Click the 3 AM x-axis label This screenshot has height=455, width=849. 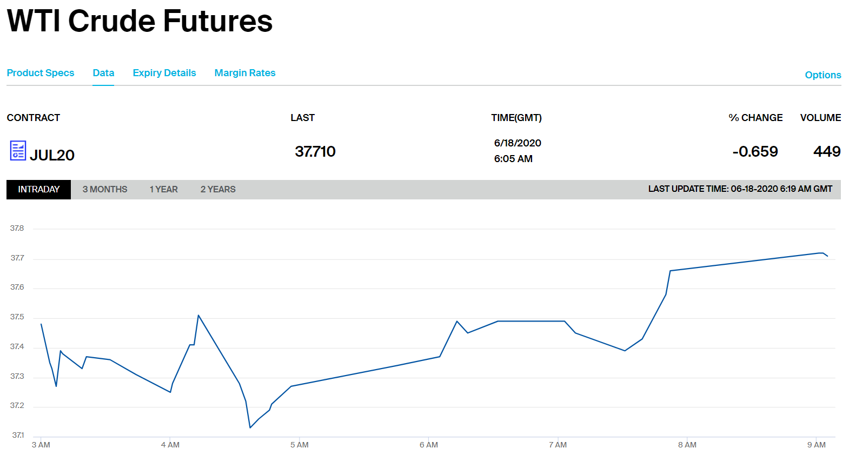[41, 445]
